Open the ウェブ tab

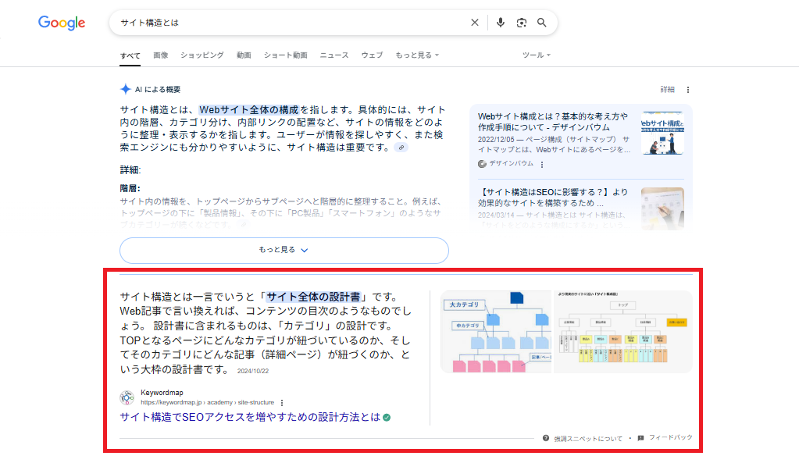coord(372,55)
